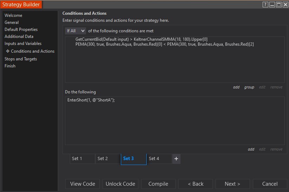Cancel the Strategy Builder wizard

(270, 184)
